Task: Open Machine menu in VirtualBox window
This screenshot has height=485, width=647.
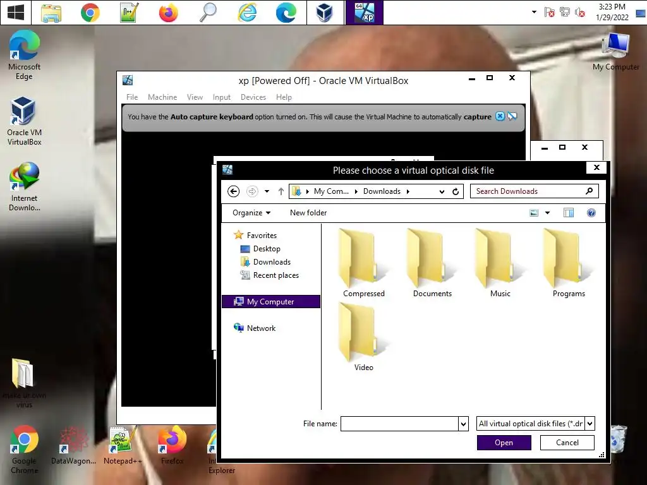Action: (x=162, y=97)
